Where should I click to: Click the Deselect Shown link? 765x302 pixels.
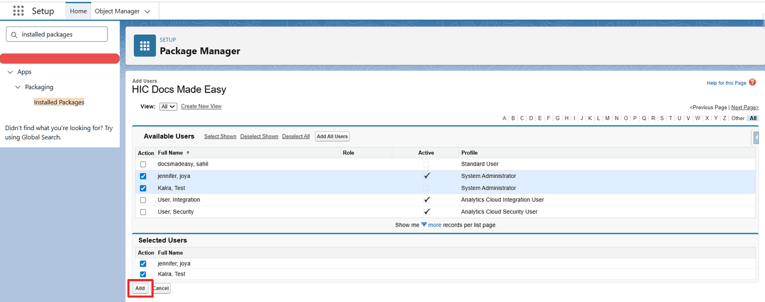(259, 137)
